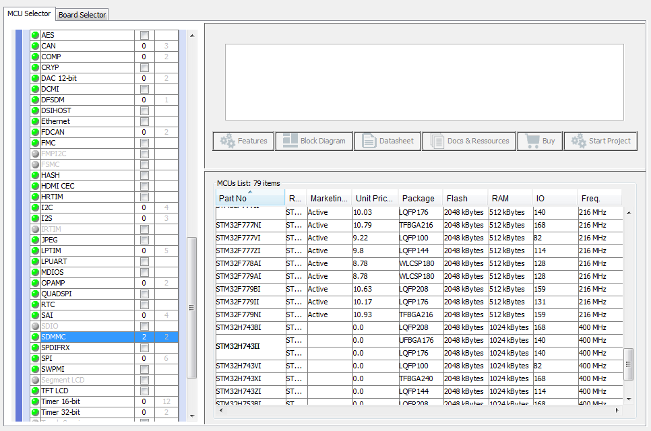Check the DCMI peripheral box
The width and height of the screenshot is (651, 431).
144,89
